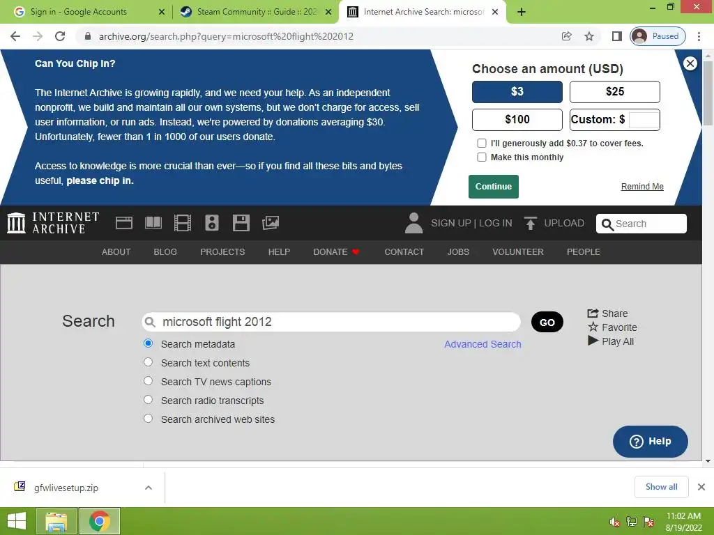
Task: Go back with the browser back arrow
Action: pyautogui.click(x=15, y=36)
